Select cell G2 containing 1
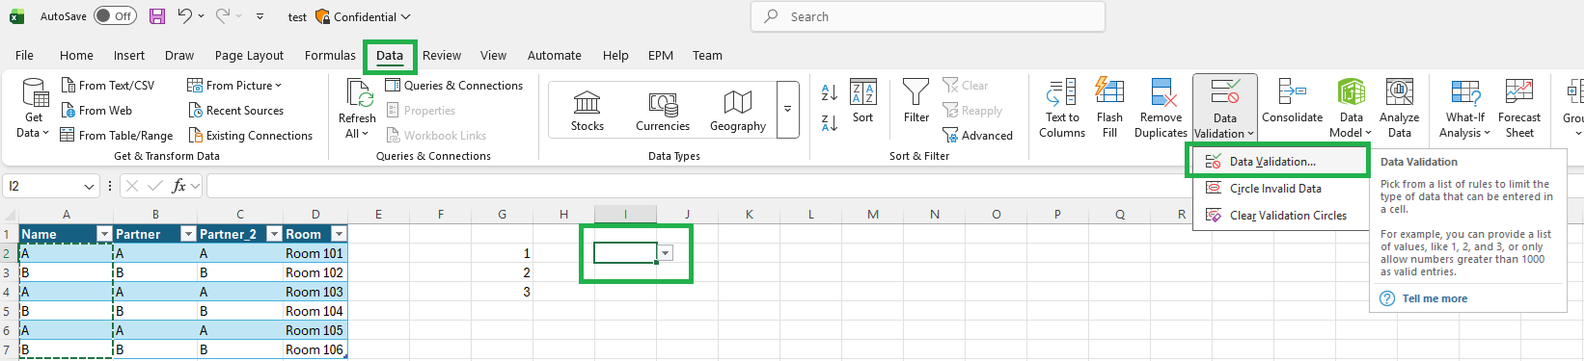 (x=502, y=253)
